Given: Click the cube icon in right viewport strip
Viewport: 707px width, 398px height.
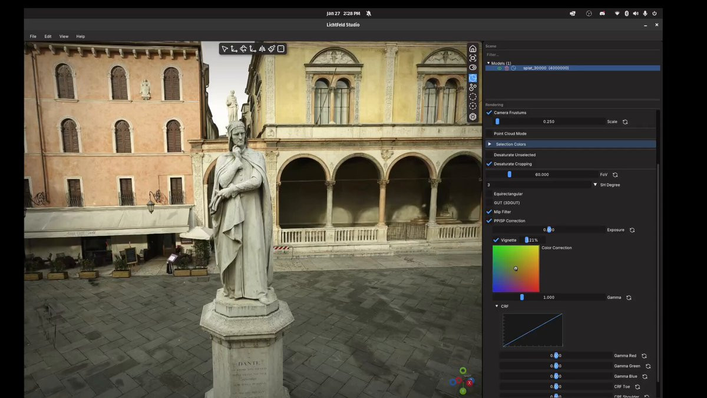Looking at the screenshot, I should click(x=473, y=117).
